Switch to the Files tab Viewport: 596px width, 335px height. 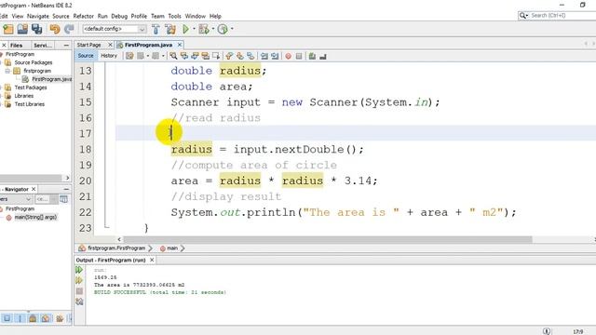17,46
